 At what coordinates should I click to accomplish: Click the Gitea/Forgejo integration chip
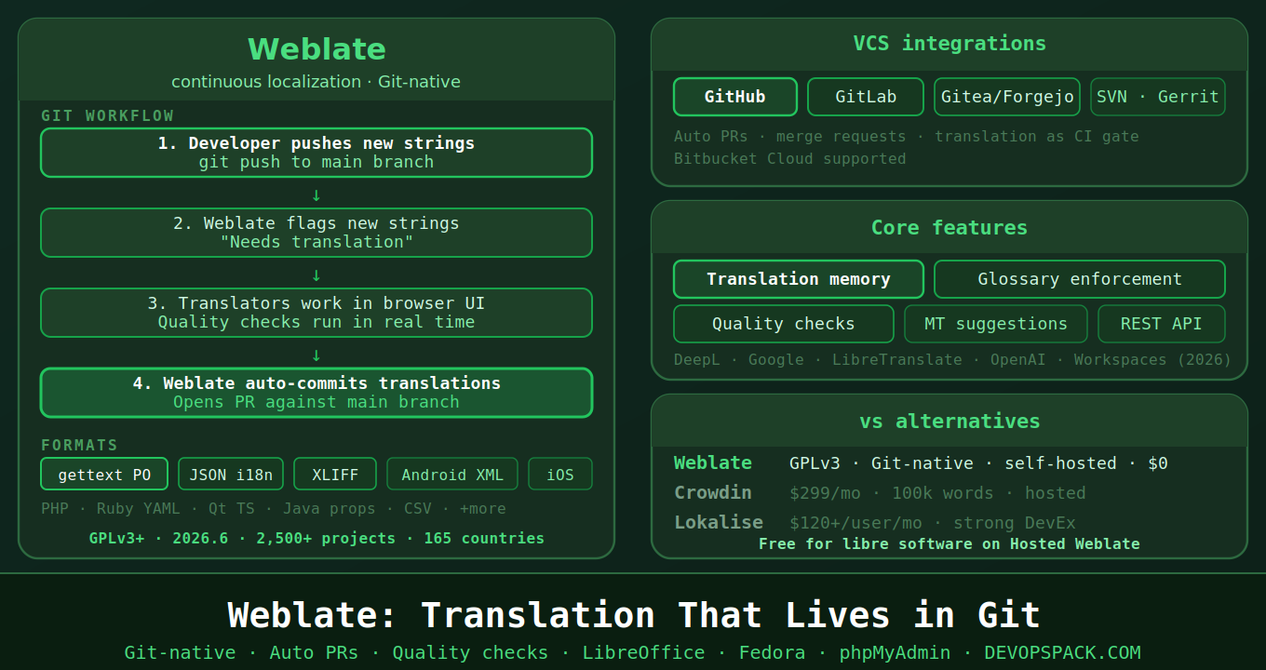(1007, 97)
